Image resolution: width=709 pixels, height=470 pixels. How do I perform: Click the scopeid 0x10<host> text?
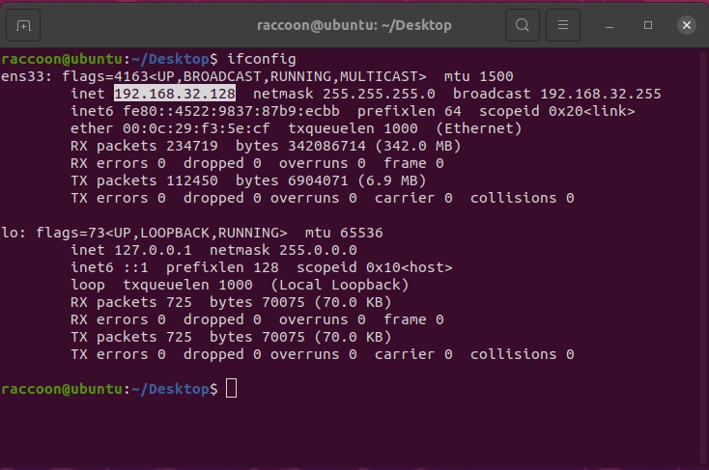click(375, 267)
